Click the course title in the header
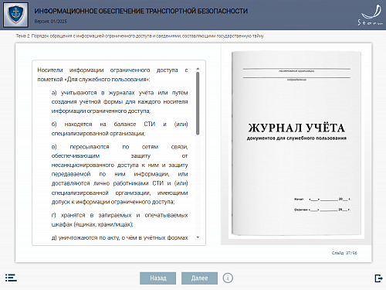 [x=141, y=11]
